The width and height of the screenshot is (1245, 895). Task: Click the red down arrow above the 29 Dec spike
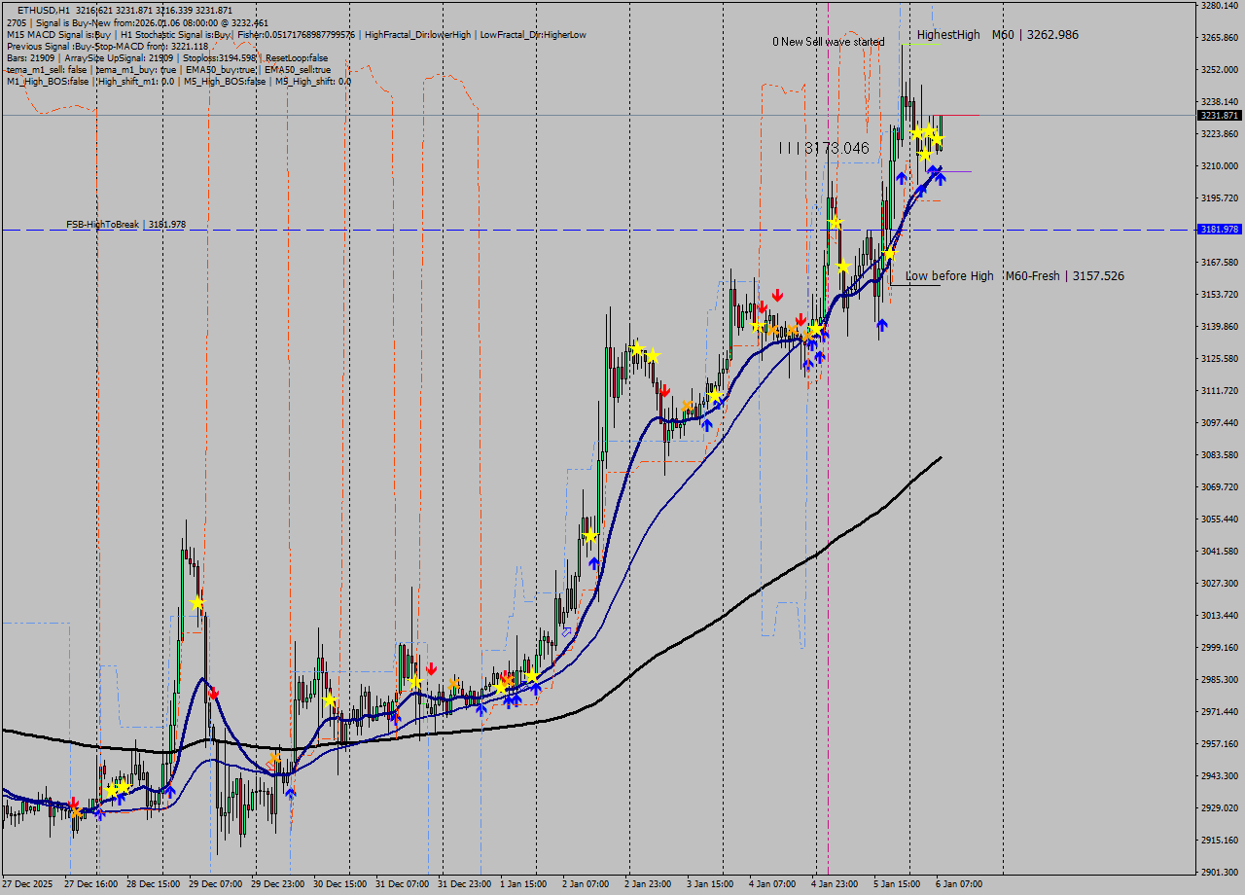(214, 693)
